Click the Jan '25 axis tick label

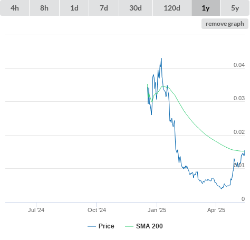tap(157, 210)
